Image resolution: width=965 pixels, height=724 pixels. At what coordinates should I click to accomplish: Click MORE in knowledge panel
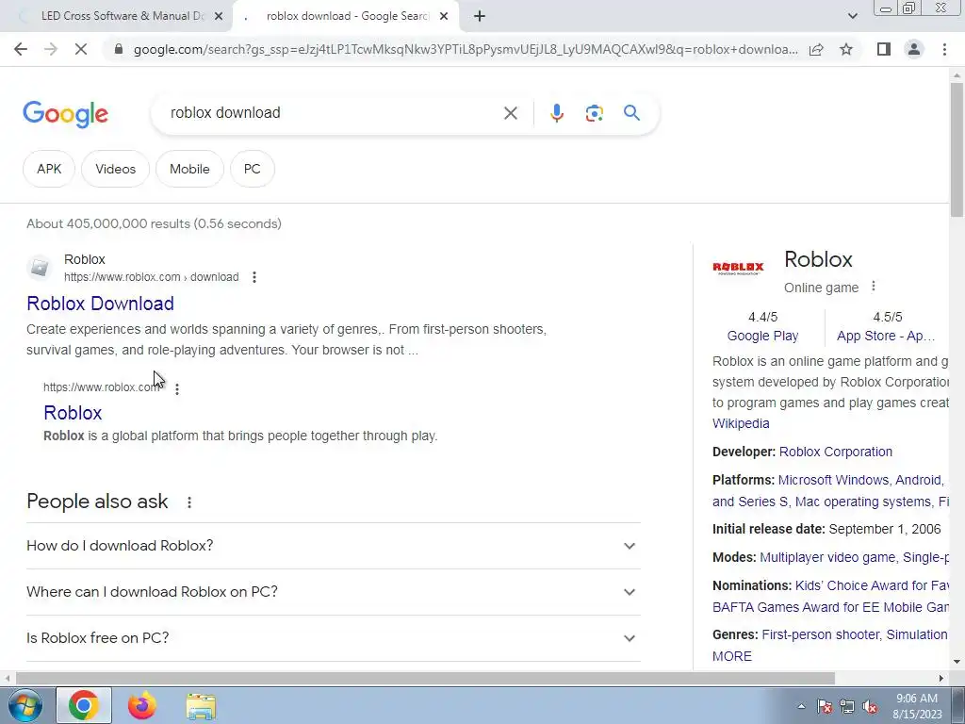click(x=731, y=656)
